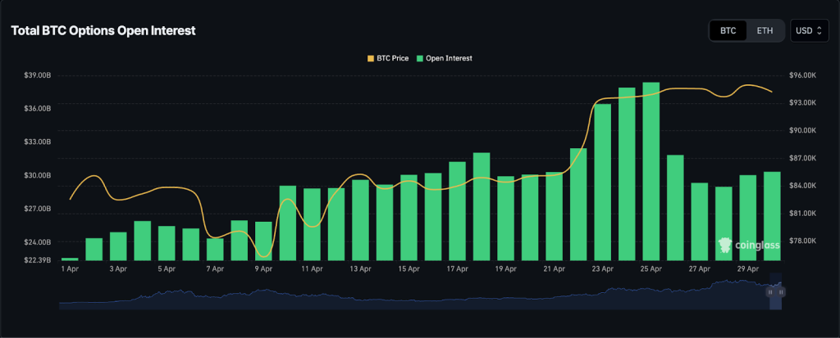
Task: Grab the left range slider handle
Action: [770, 291]
